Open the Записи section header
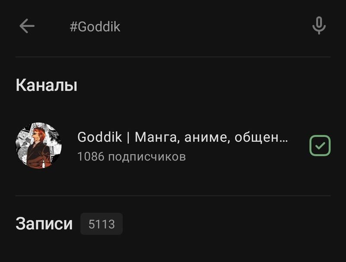346x262 pixels. coord(44,224)
